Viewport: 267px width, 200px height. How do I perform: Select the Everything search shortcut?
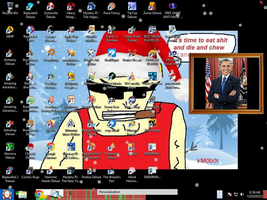[51, 55]
